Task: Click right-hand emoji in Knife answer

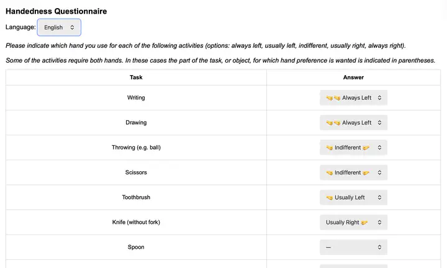Action: click(x=364, y=222)
